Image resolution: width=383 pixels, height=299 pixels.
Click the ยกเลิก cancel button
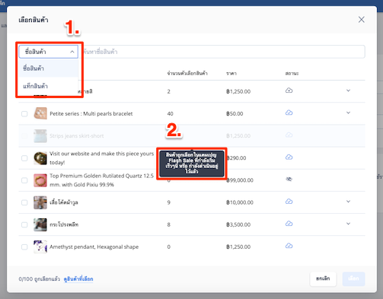click(323, 278)
